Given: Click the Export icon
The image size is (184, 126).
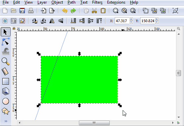Looking at the screenshot, I should click(52, 11).
